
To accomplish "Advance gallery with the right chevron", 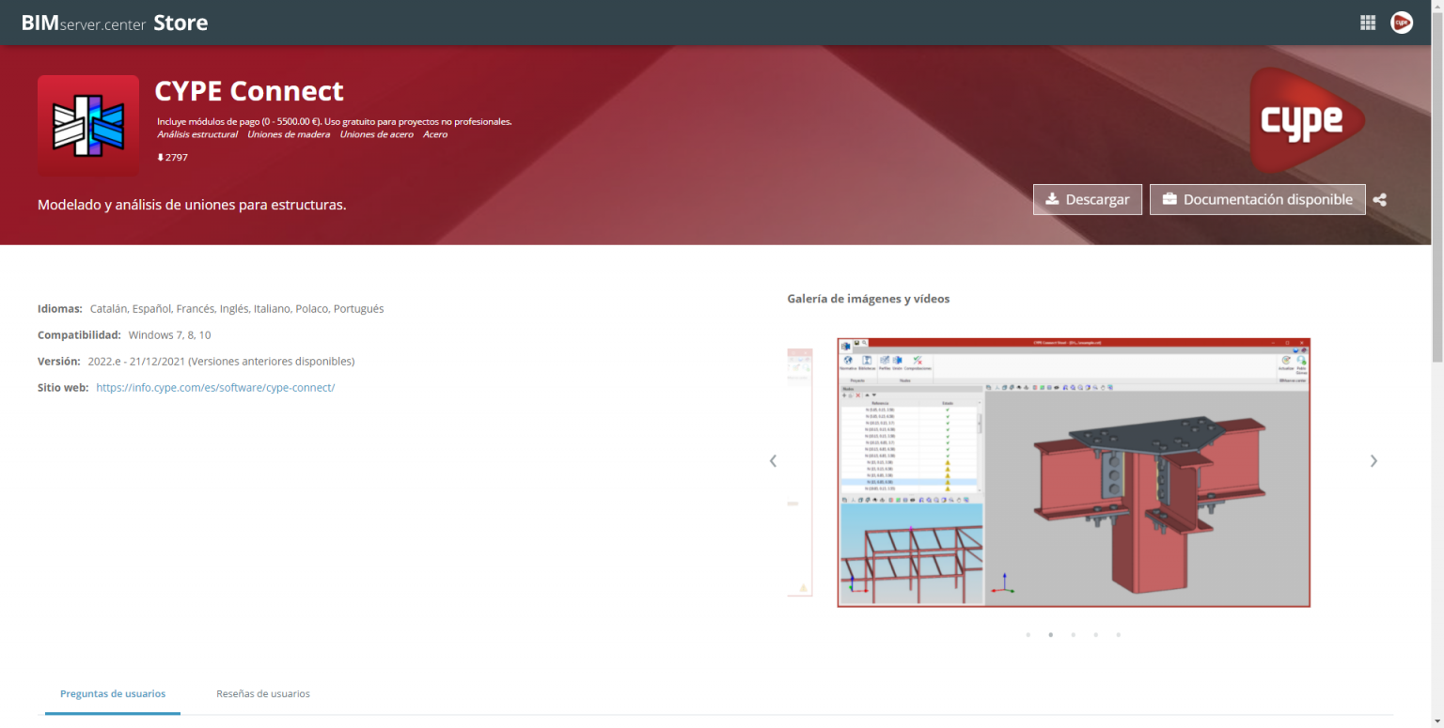I will (1373, 460).
